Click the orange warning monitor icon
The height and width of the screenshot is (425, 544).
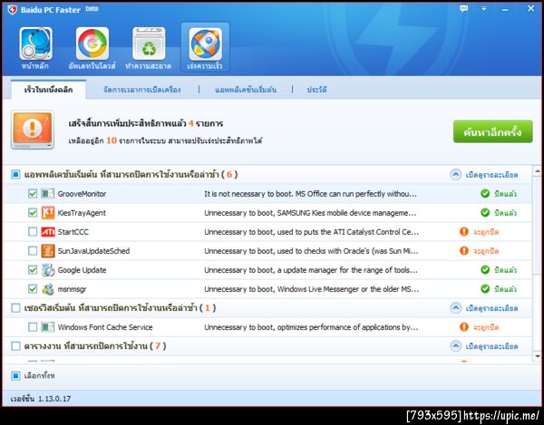[33, 130]
